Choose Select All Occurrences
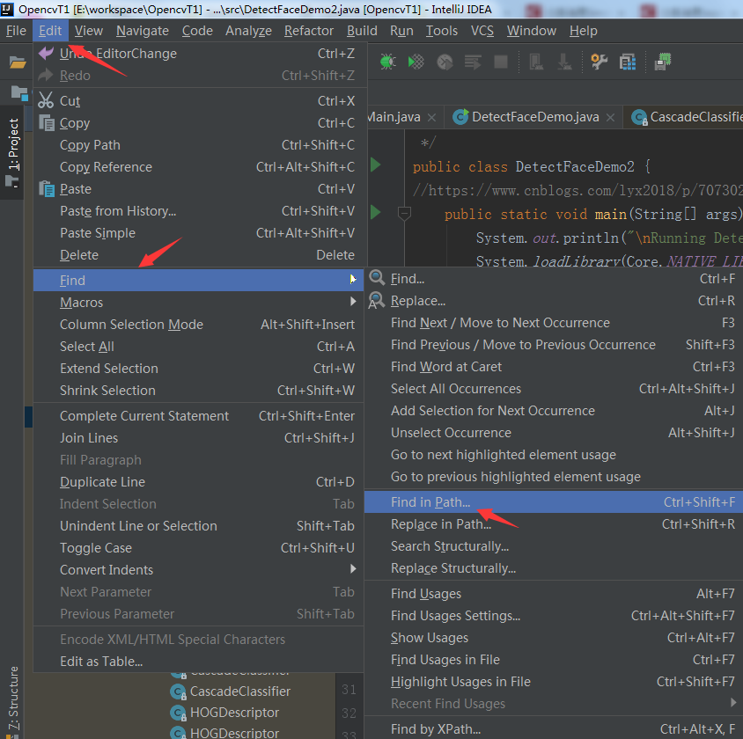This screenshot has width=743, height=739. [x=554, y=389]
